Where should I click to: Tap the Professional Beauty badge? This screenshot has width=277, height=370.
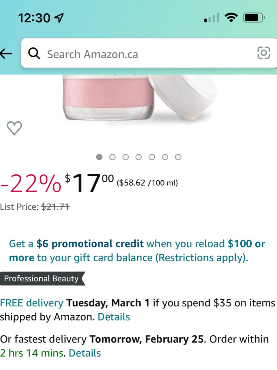pyautogui.click(x=42, y=279)
